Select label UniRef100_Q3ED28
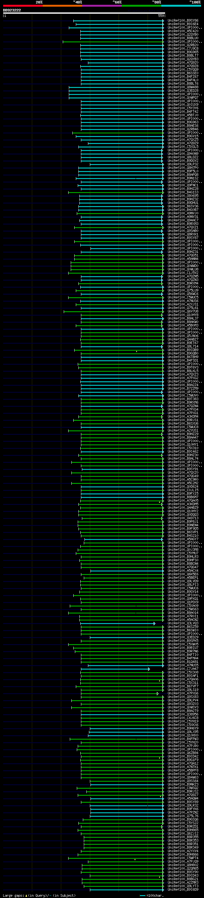 coord(183,91)
